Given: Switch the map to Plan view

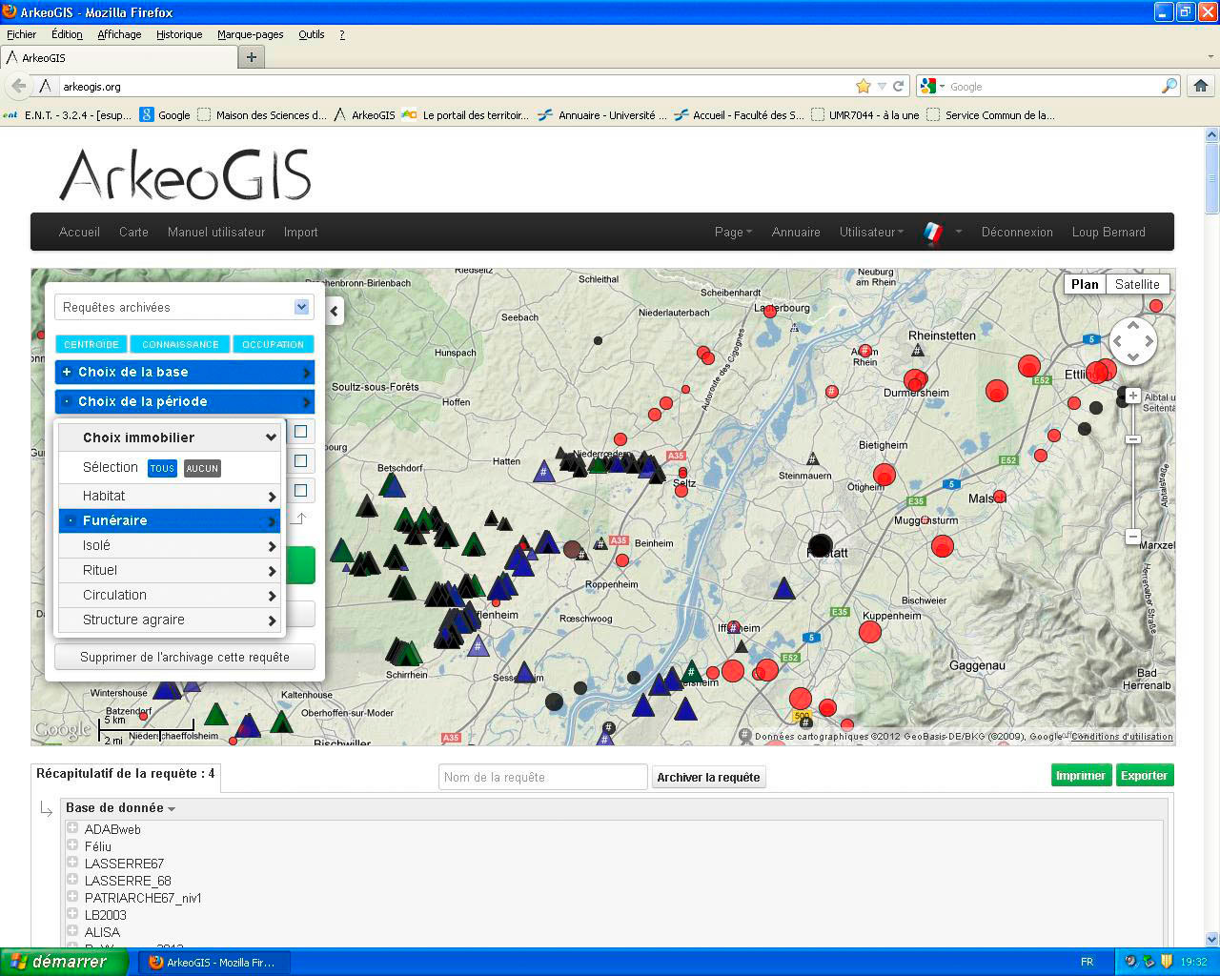Looking at the screenshot, I should [1085, 284].
